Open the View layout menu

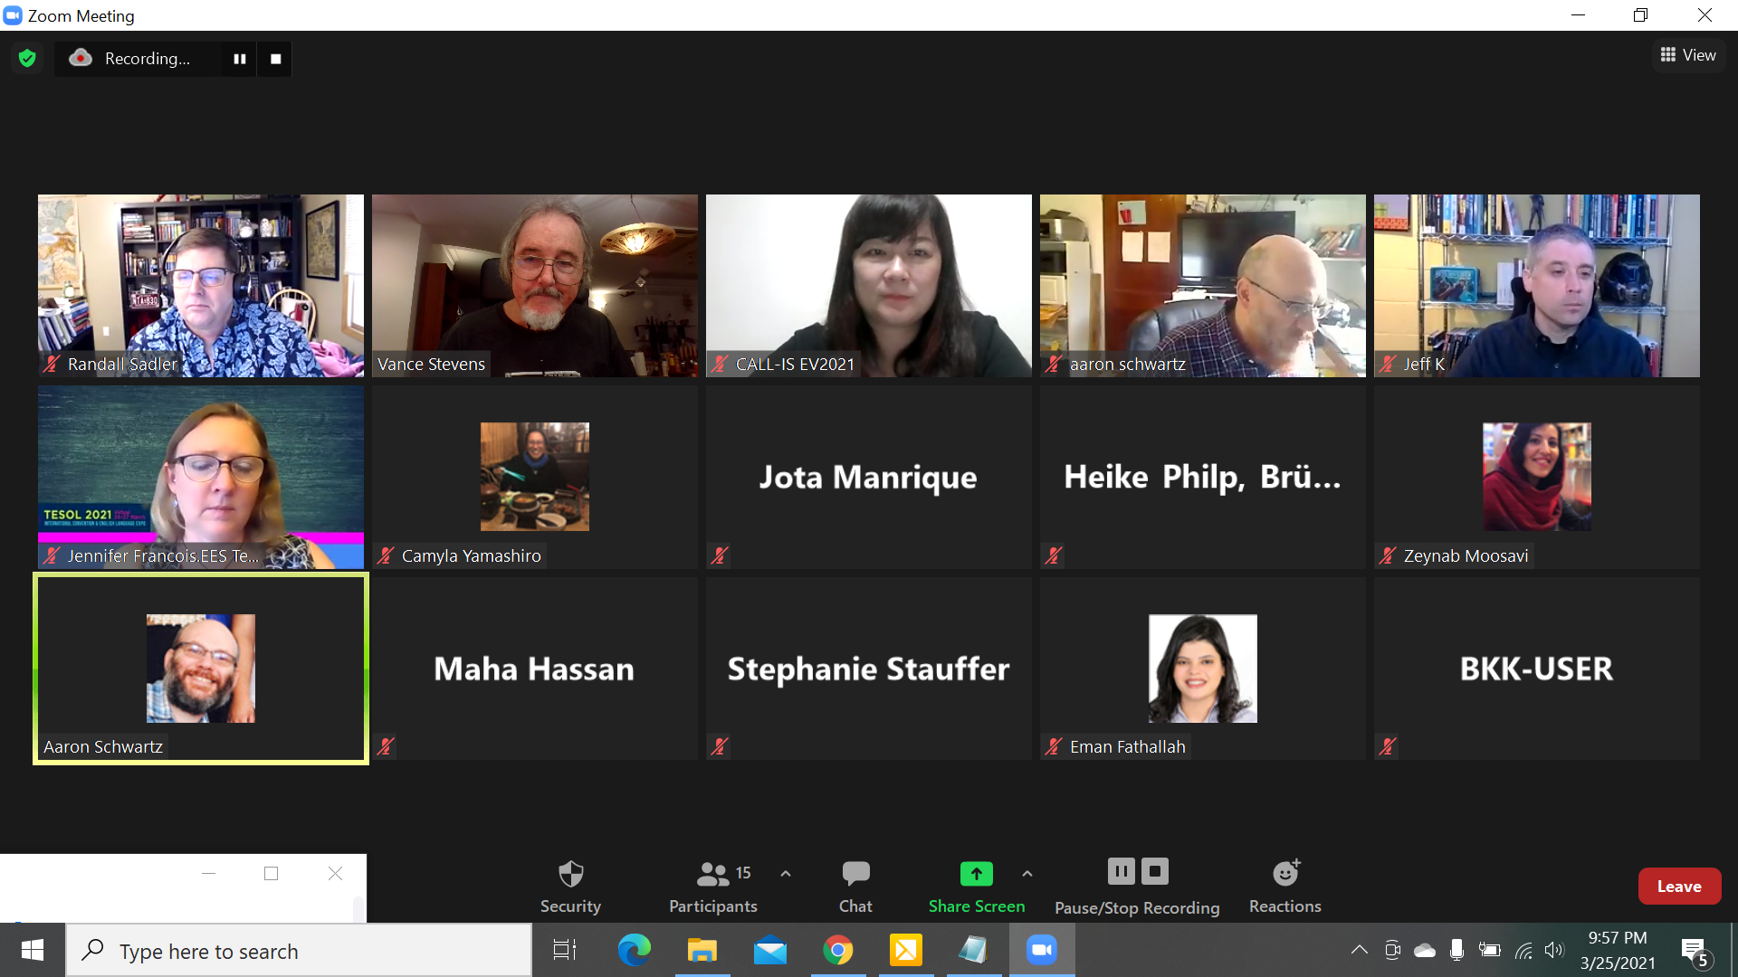1688,55
